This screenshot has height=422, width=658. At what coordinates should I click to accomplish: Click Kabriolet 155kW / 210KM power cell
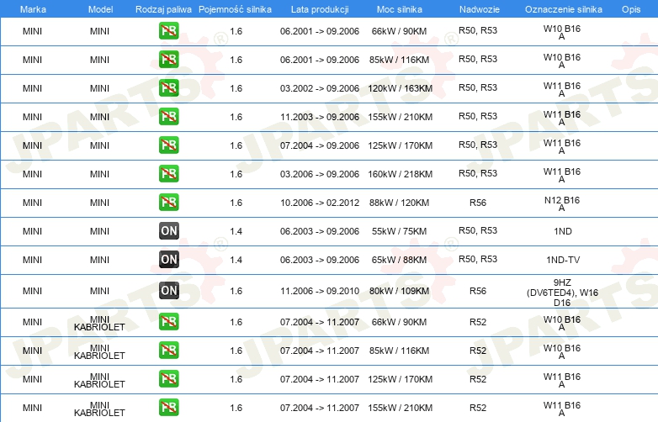click(x=400, y=408)
